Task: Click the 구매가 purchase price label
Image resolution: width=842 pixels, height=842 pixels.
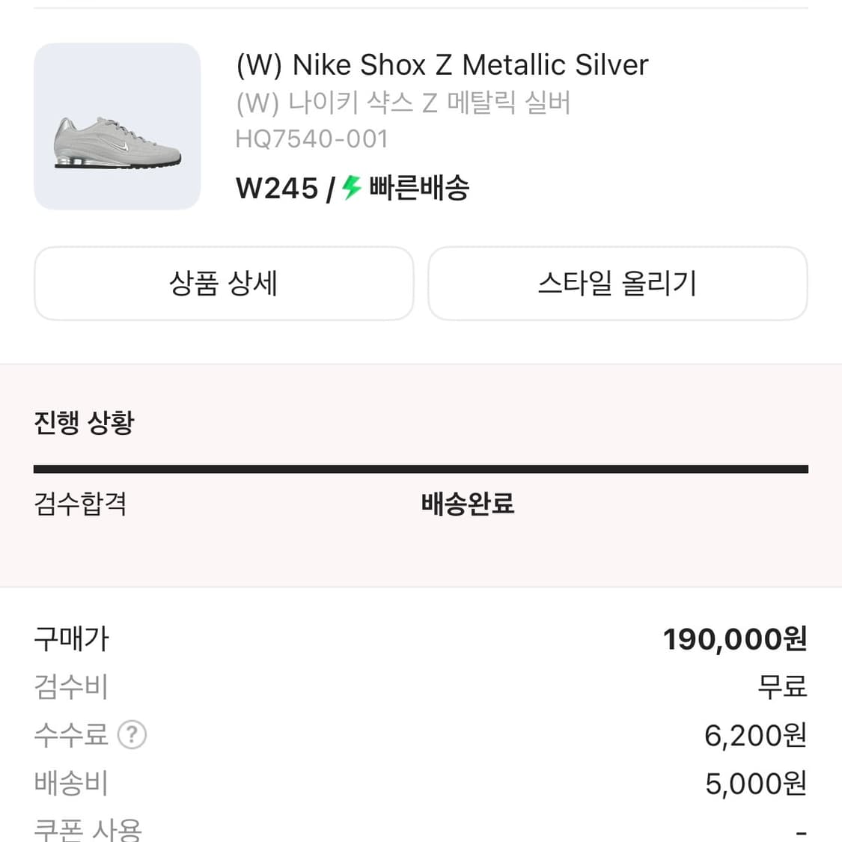Action: click(x=70, y=638)
